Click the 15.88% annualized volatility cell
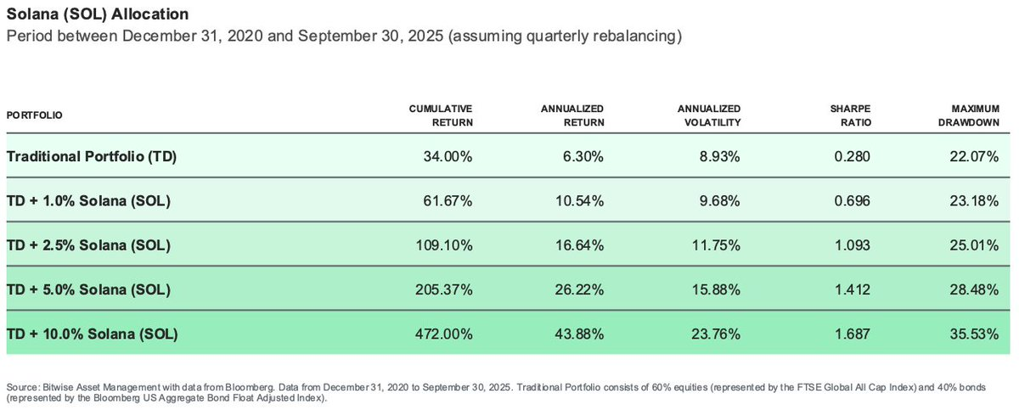 coord(716,289)
